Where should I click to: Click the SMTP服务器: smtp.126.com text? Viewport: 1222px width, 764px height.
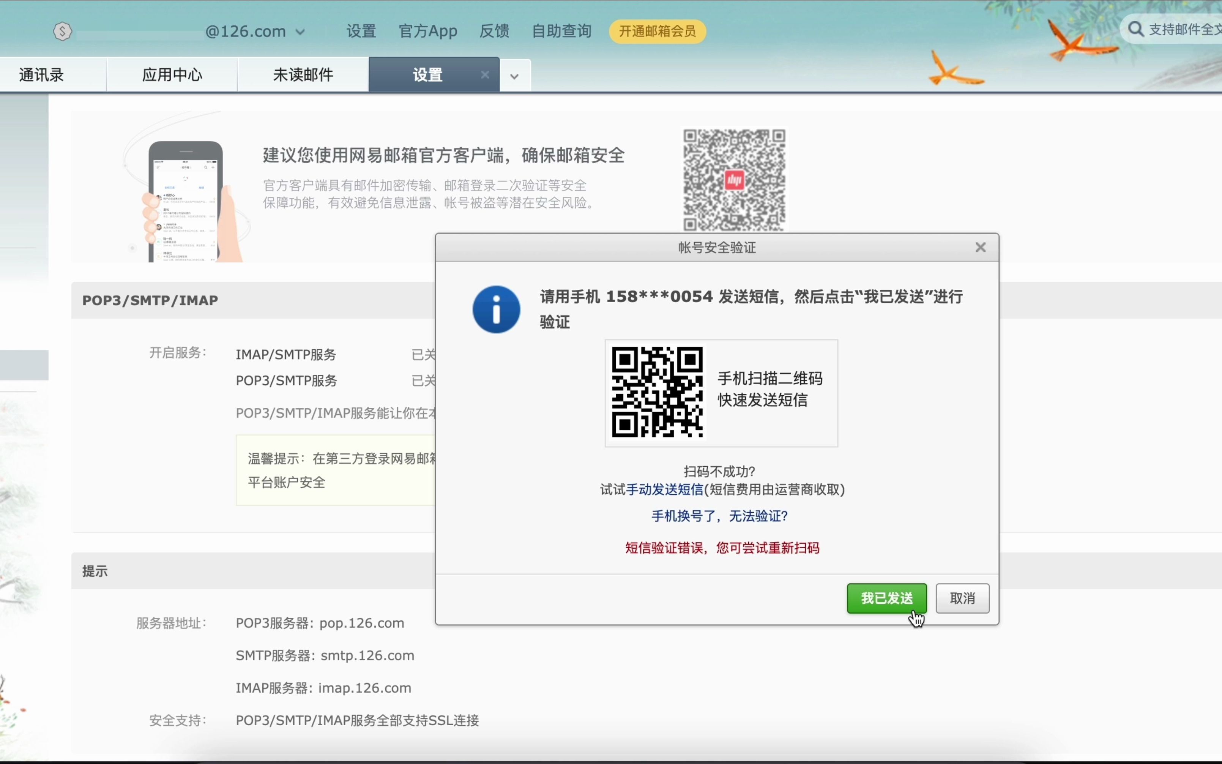(325, 655)
